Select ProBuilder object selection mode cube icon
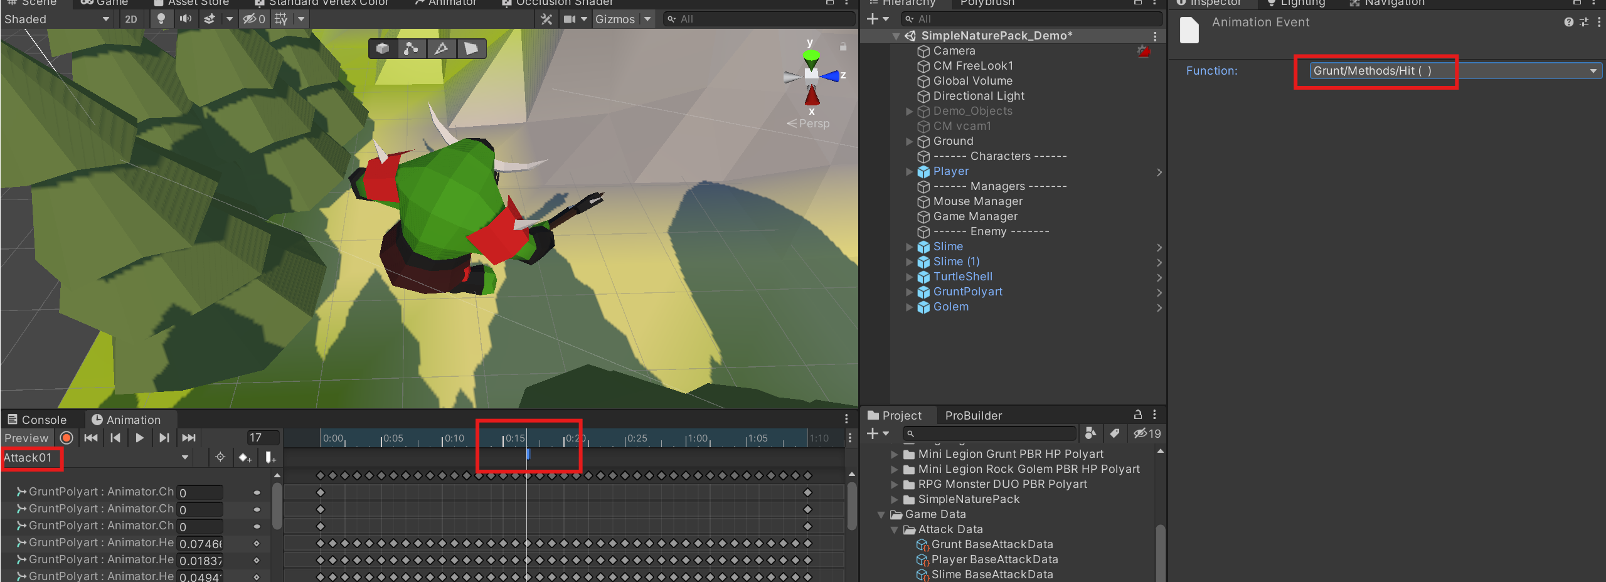1606x582 pixels. pyautogui.click(x=383, y=48)
